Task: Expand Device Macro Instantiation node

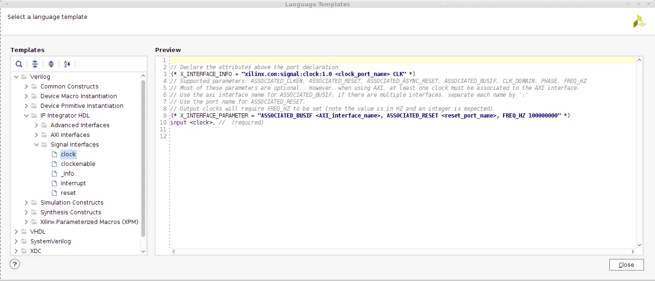Action: click(x=27, y=96)
